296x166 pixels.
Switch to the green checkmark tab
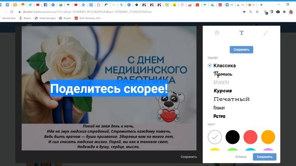coord(61,5)
